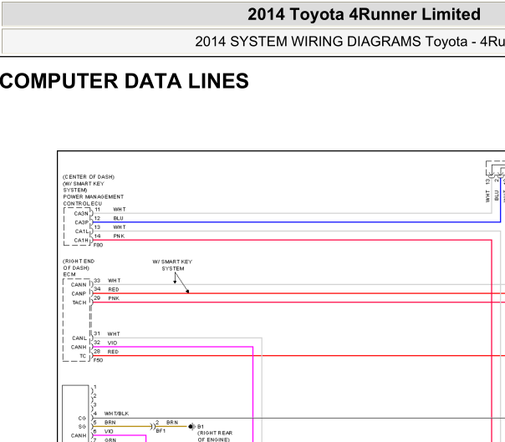Click the CANN terminal label
Image resolution: width=505 pixels, height=442 pixels.
(79, 285)
